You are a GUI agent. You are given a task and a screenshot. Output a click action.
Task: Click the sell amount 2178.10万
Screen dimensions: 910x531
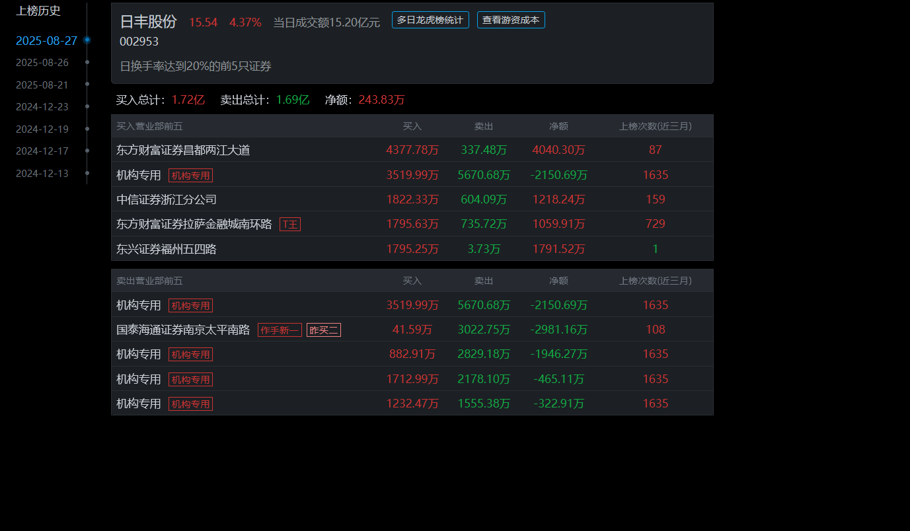tap(484, 379)
